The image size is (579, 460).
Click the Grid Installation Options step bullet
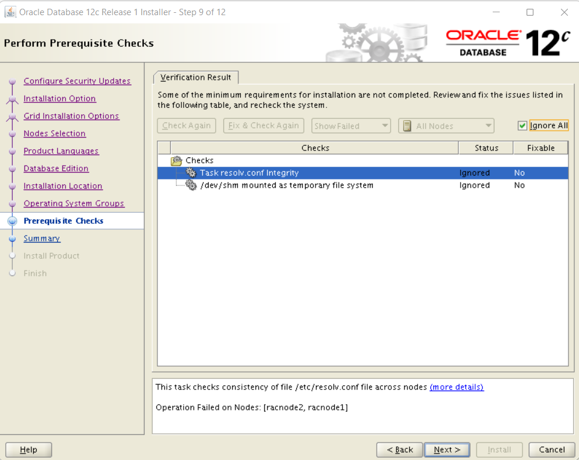pos(12,117)
